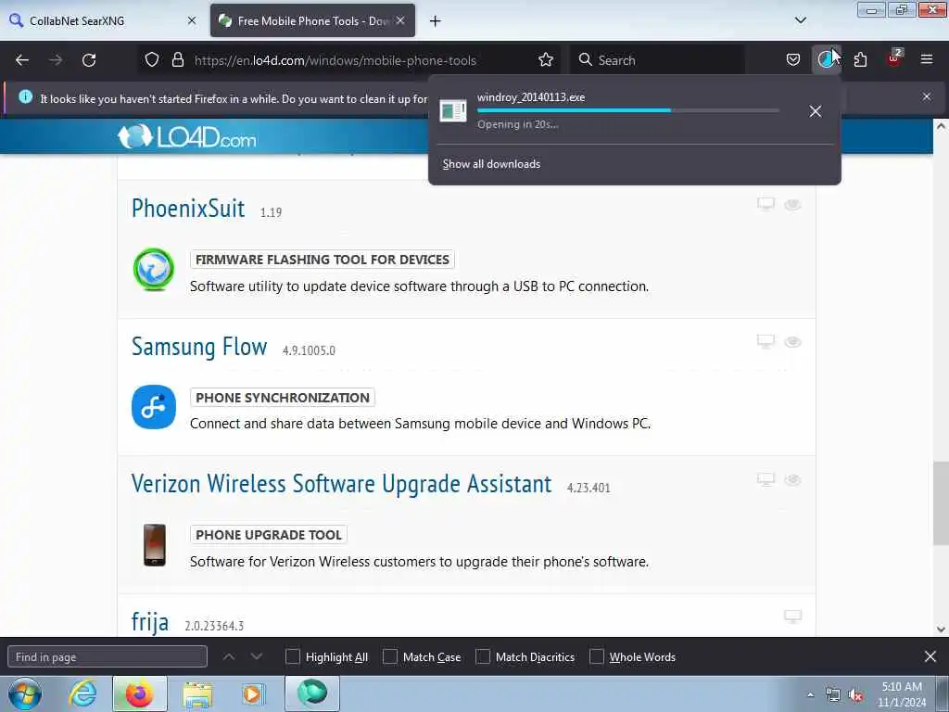Open Verizon Wireless Software Upgrade Assistant link
This screenshot has width=949, height=712.
point(341,484)
